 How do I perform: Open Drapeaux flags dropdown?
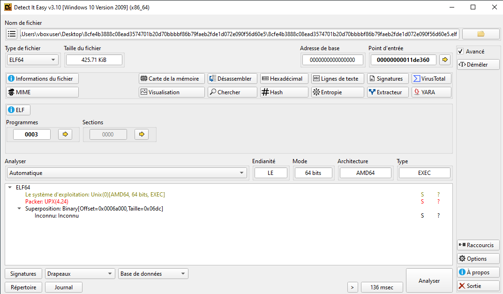(x=80, y=274)
